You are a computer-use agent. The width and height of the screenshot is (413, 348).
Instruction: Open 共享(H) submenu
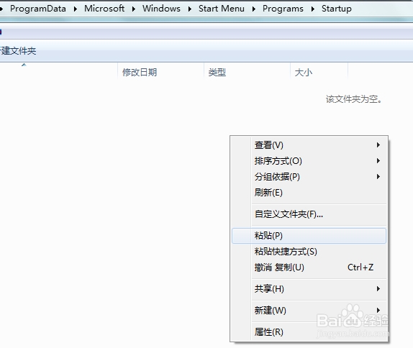pos(309,289)
